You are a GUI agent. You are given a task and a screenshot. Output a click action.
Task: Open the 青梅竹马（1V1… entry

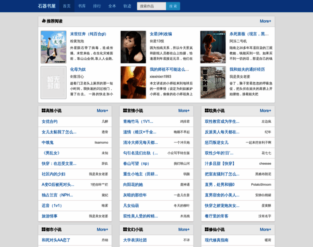point(138,121)
